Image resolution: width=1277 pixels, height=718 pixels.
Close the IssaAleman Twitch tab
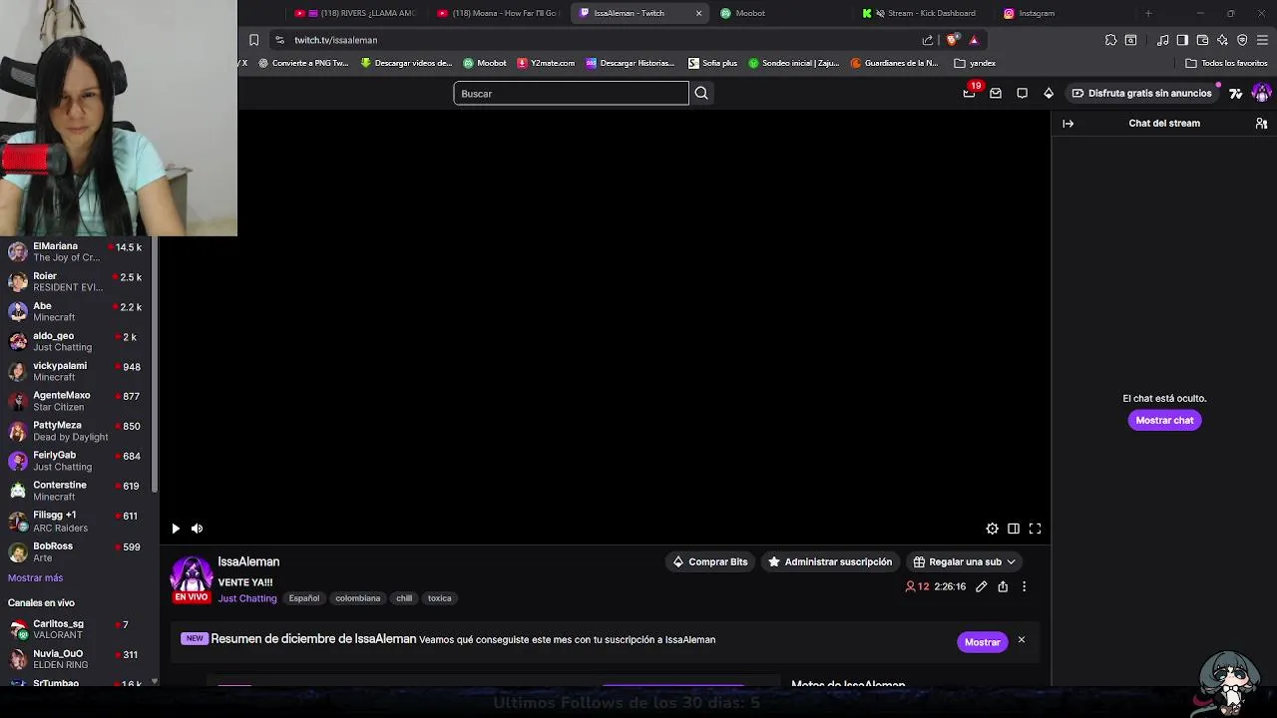[x=698, y=13]
